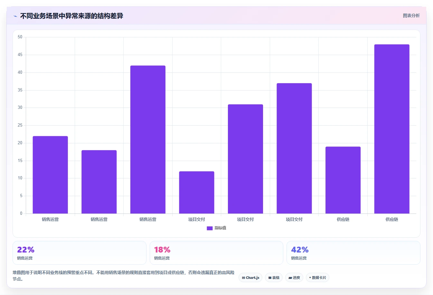
Task: Click the icon in the 表格 tag
Action: tap(270, 278)
